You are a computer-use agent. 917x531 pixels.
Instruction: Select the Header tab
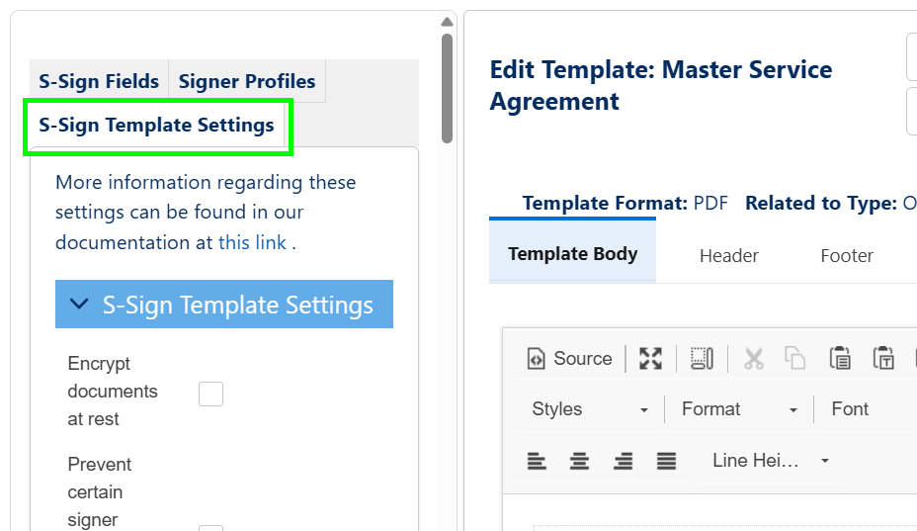pos(729,255)
